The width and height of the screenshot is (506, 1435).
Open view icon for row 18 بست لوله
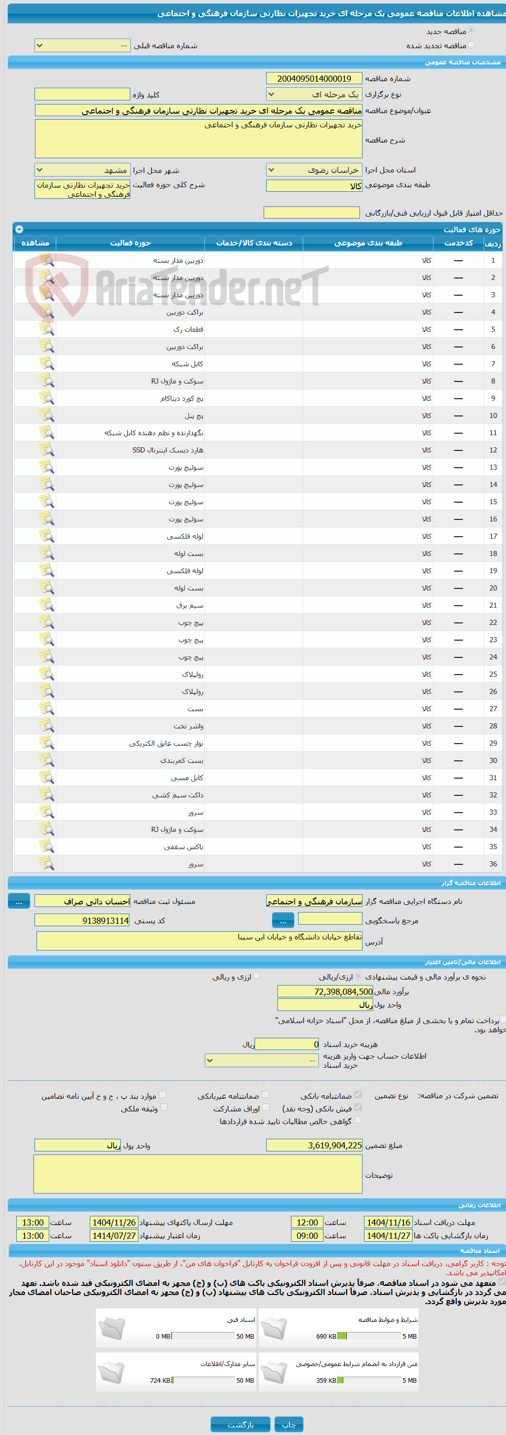[47, 554]
